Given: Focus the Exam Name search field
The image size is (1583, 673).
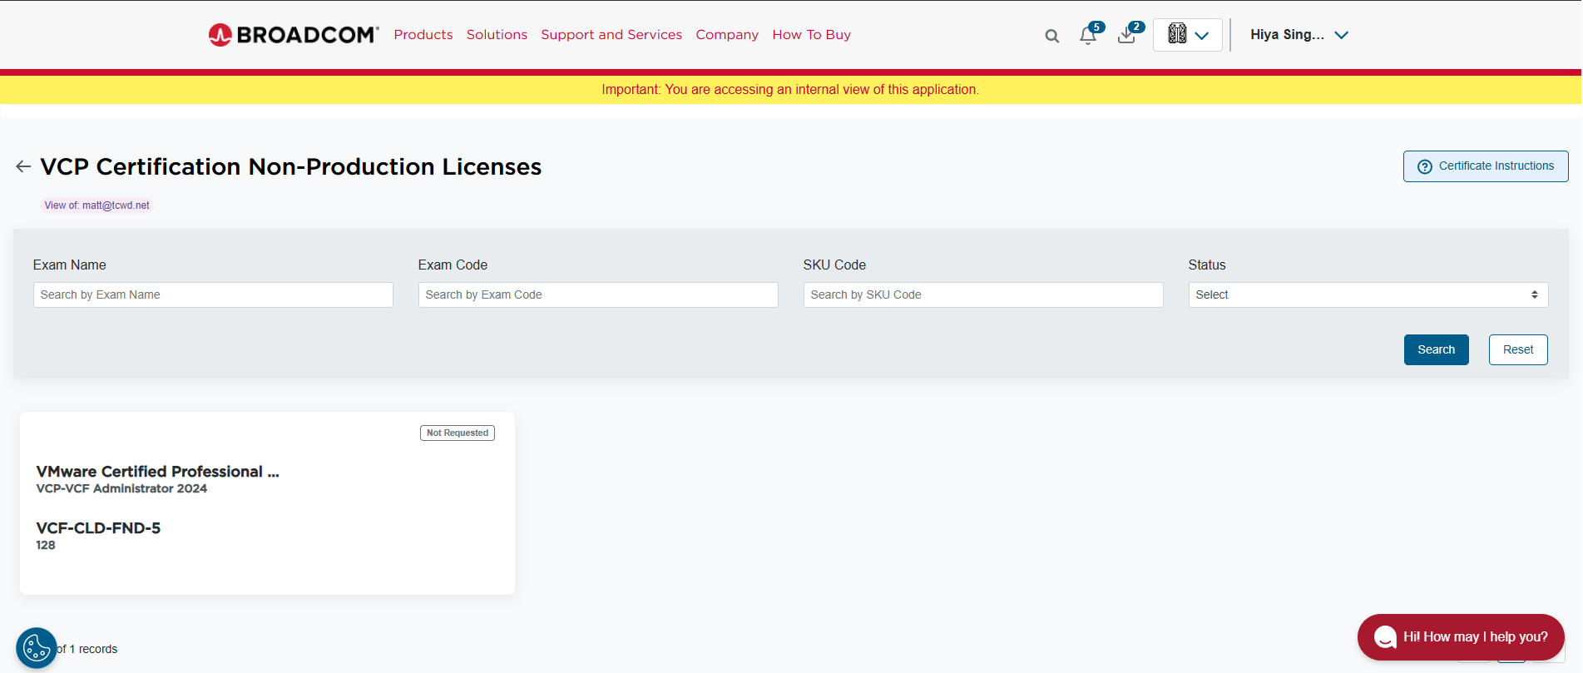Looking at the screenshot, I should point(213,294).
